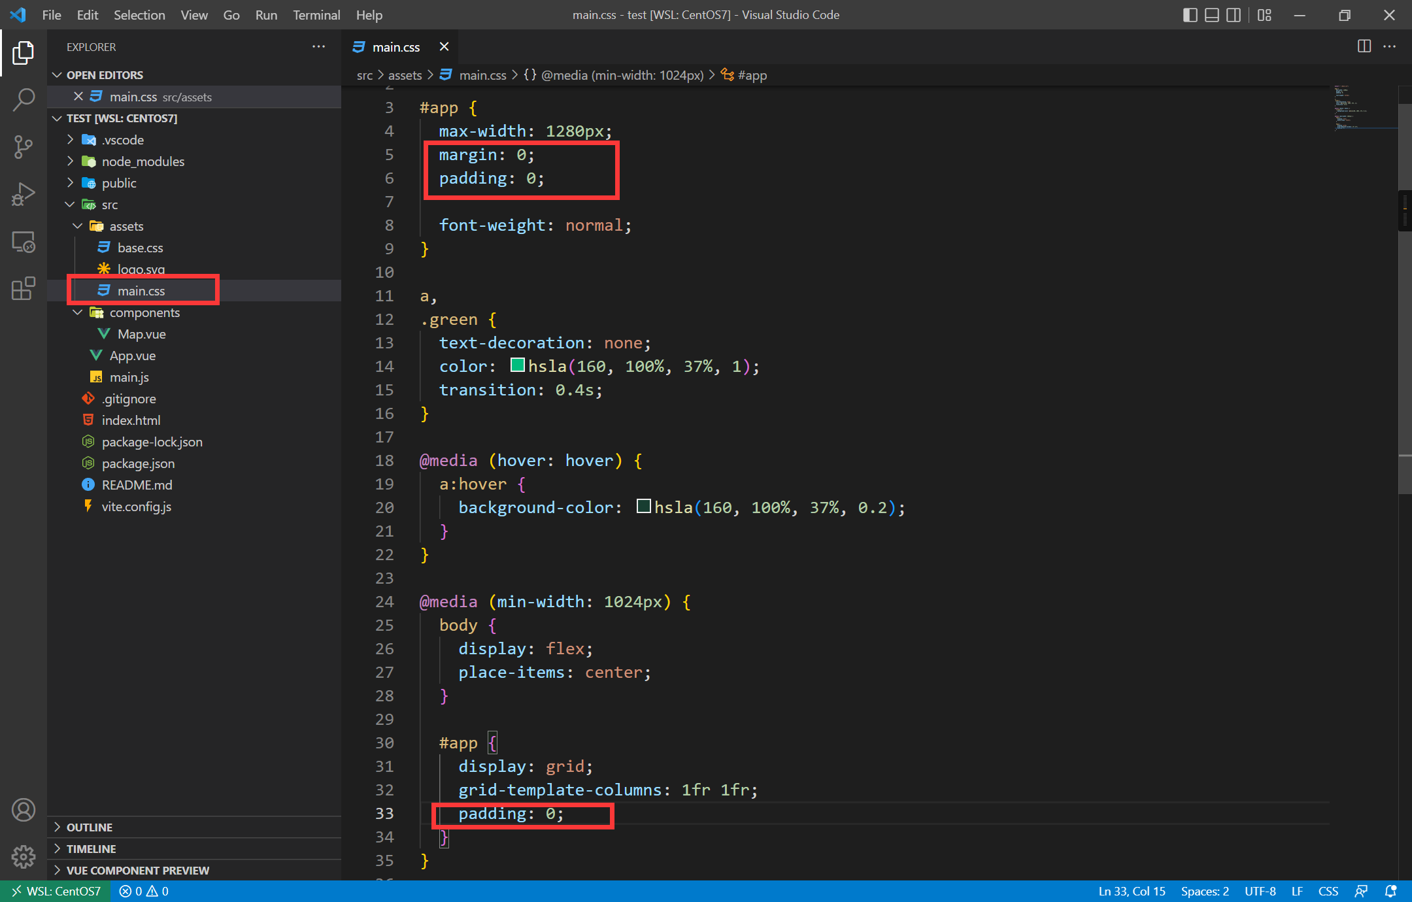1412x902 pixels.
Task: Click the WSL: CentOS7 remote indicator
Action: pos(56,891)
